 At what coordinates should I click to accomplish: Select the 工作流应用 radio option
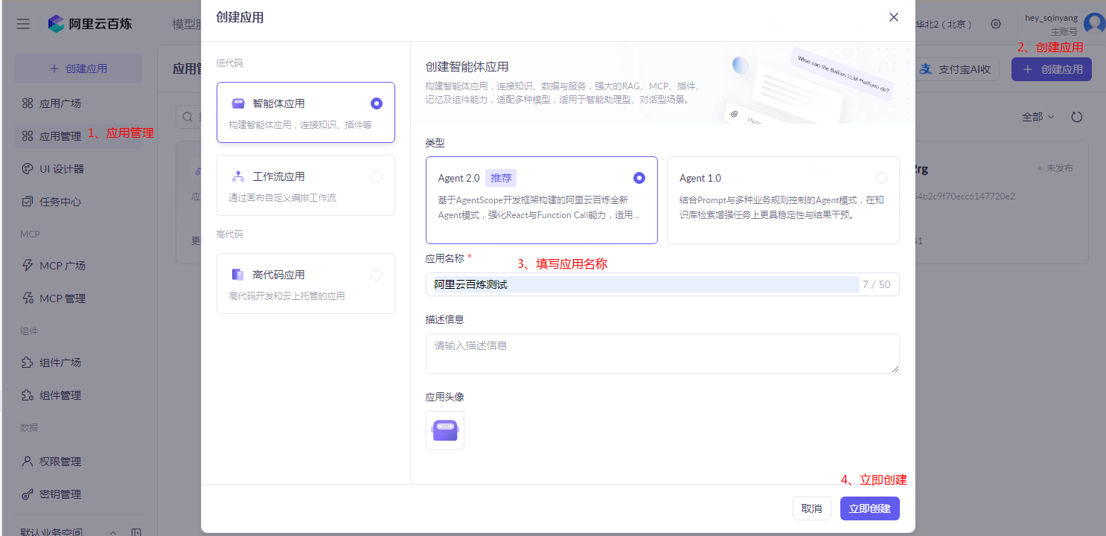pyautogui.click(x=377, y=176)
